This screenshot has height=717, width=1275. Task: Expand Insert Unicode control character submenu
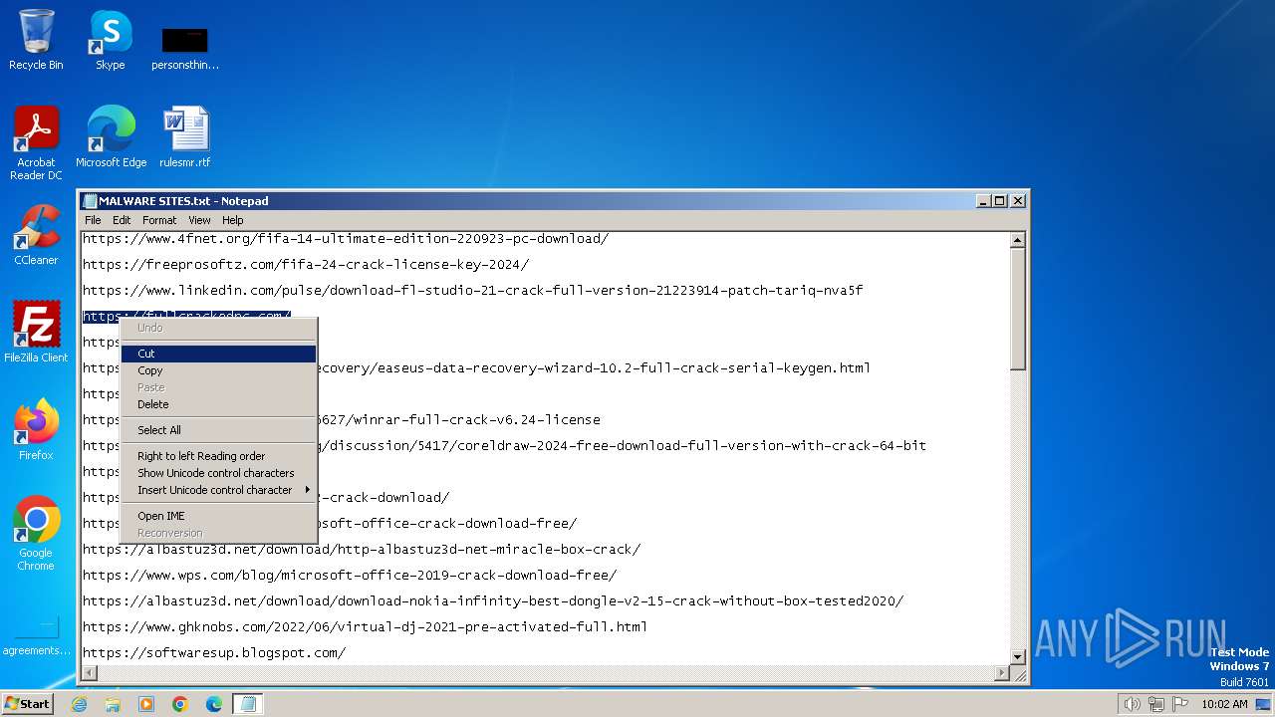pyautogui.click(x=218, y=490)
